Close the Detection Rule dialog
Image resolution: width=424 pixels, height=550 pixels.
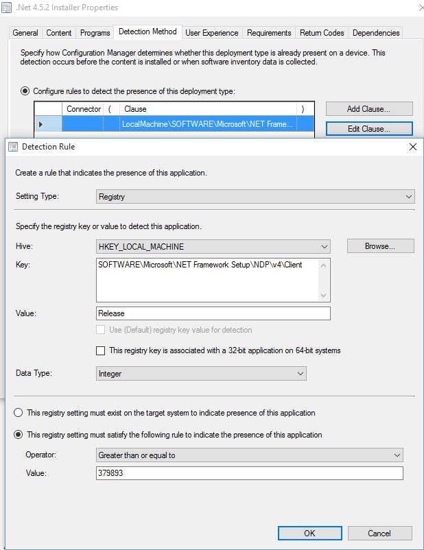click(x=413, y=147)
